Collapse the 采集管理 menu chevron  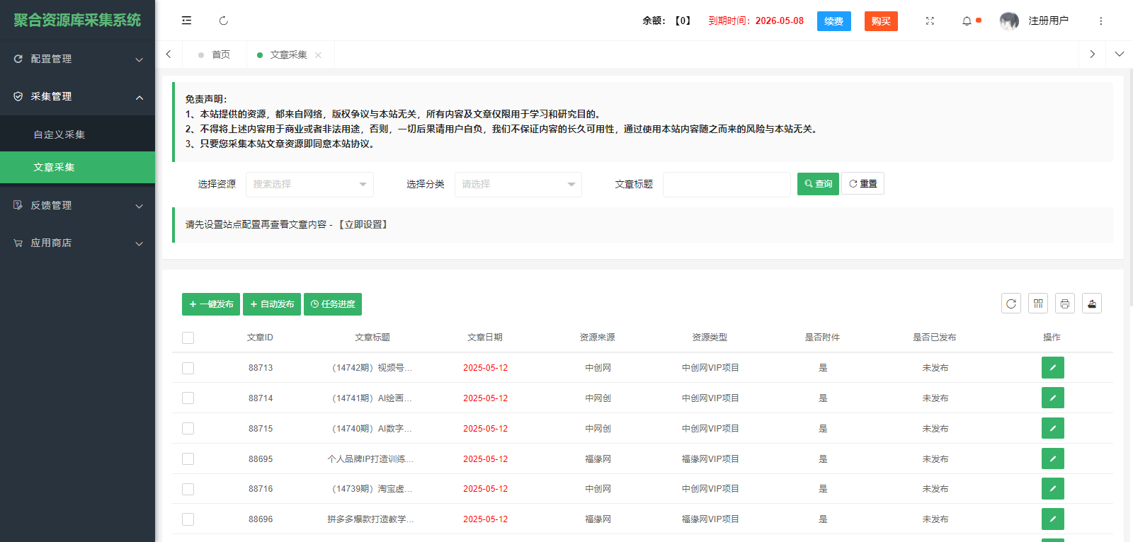(x=140, y=97)
